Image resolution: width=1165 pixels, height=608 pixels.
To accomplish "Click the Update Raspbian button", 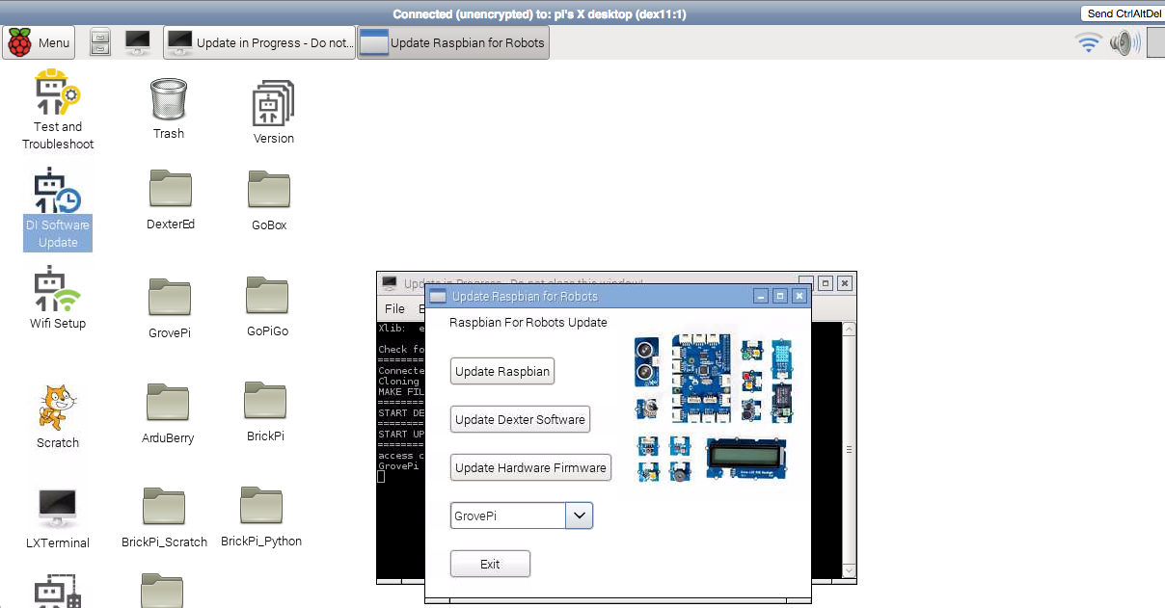I will pos(502,372).
